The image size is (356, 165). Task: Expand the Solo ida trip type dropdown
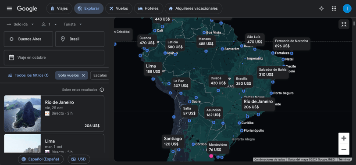click(x=21, y=24)
